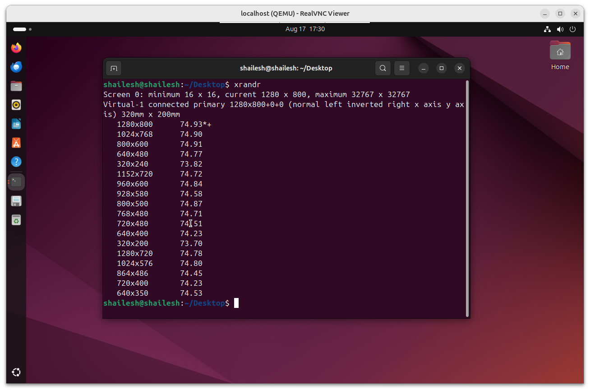The height and width of the screenshot is (391, 590).
Task: Click the 'Screen 0: minimum 16 x 16' line
Action: tap(257, 95)
